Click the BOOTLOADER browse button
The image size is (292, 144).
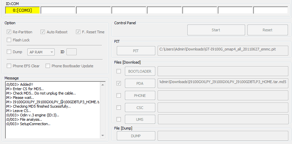(140, 71)
